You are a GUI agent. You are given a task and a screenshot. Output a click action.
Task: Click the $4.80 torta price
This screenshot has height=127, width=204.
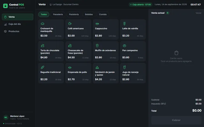click(44, 57)
